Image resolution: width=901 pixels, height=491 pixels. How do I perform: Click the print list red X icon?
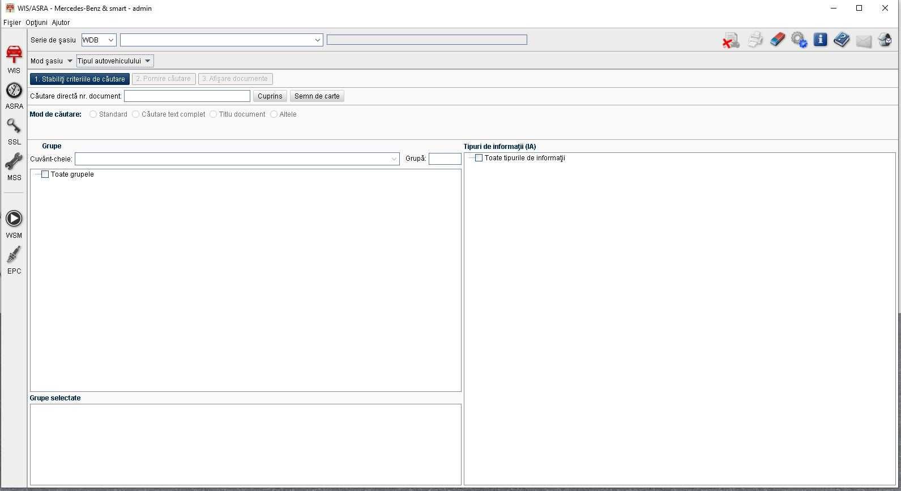pyautogui.click(x=731, y=40)
